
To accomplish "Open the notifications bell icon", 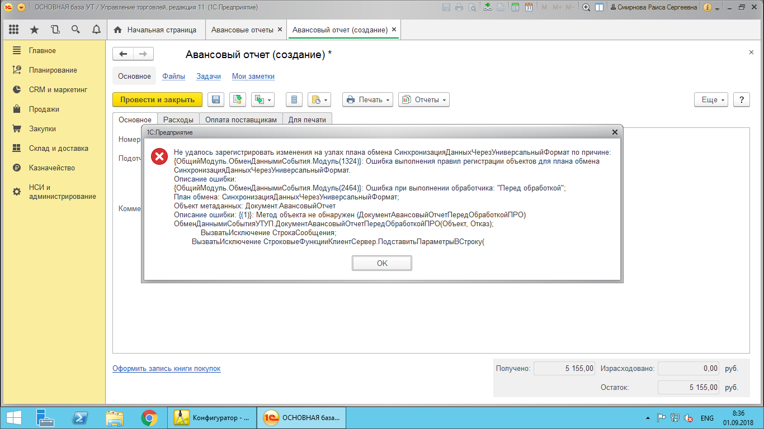I will (x=96, y=30).
